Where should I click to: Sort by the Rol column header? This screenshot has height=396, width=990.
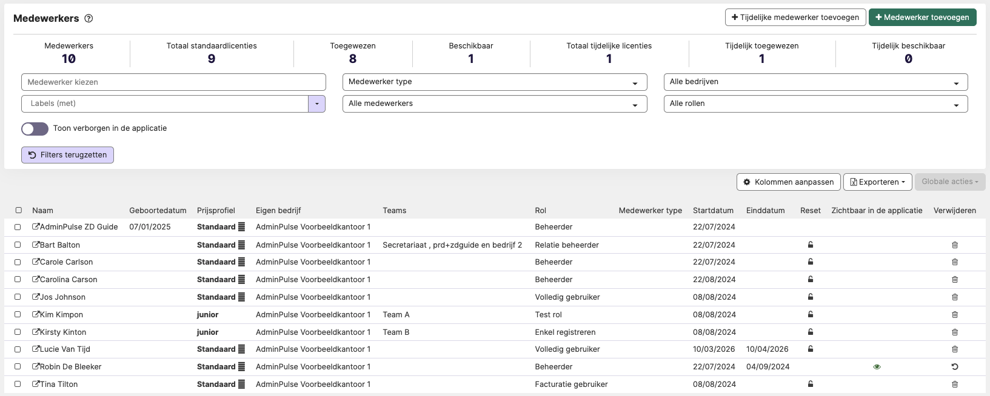541,210
